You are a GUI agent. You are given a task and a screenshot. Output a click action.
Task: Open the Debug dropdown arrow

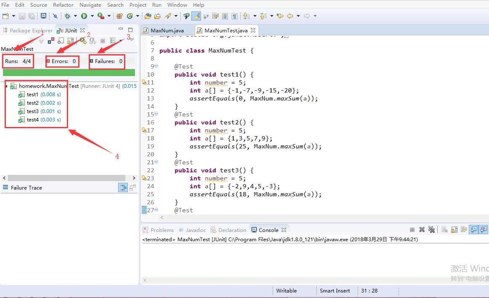pos(75,16)
